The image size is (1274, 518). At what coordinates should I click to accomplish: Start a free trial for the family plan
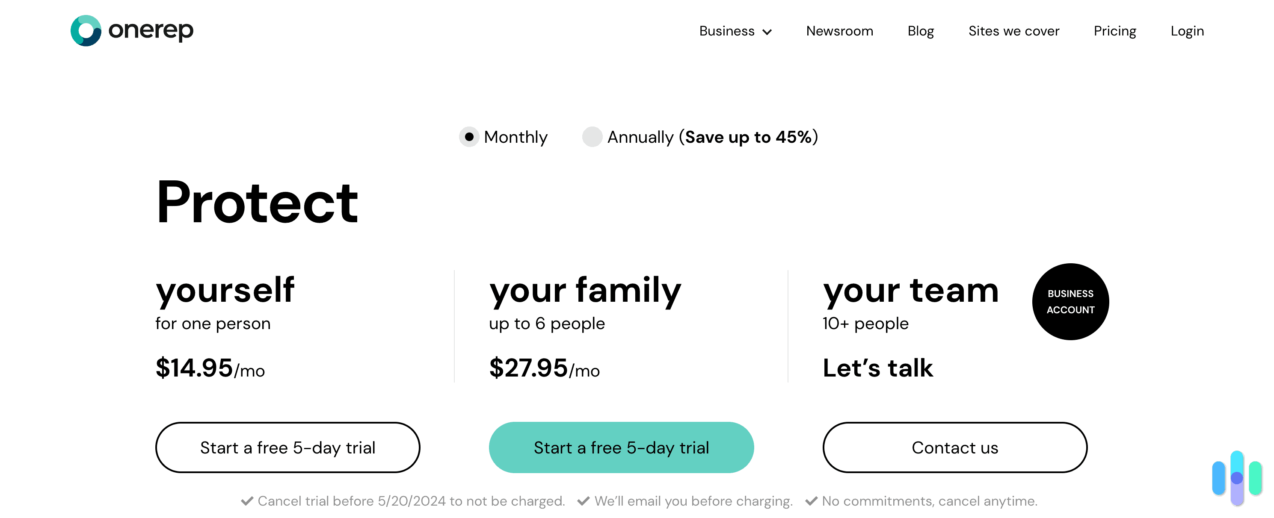click(x=621, y=447)
